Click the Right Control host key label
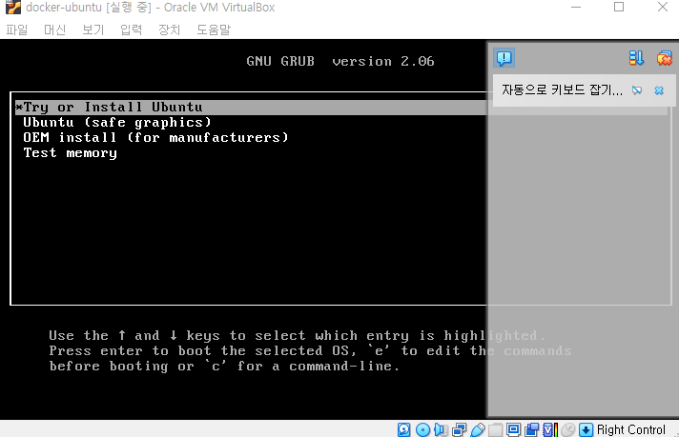 (x=631, y=429)
